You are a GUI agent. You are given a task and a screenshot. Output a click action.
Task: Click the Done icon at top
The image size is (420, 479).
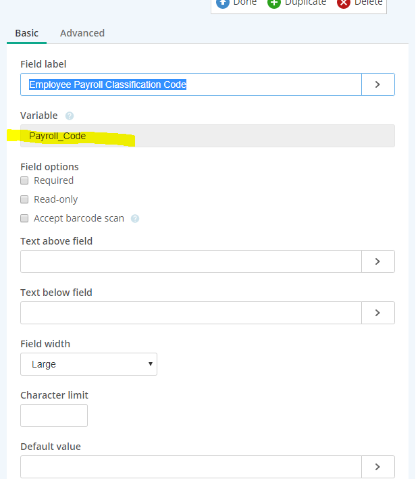coord(223,3)
